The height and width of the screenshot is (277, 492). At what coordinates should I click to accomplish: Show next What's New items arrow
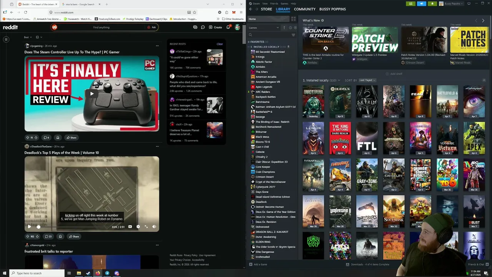483,20
